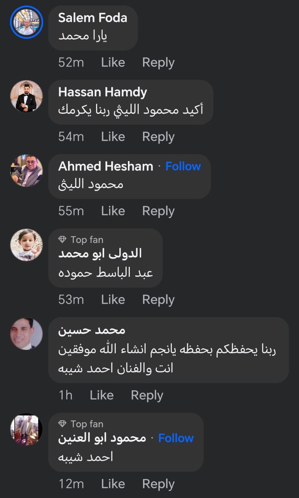Screen dimensions: 299x498
Task: Like Salem Foda's comment
Action: [x=113, y=63]
